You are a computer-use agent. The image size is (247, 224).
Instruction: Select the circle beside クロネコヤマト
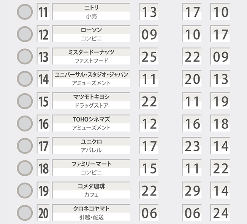pyautogui.click(x=25, y=213)
